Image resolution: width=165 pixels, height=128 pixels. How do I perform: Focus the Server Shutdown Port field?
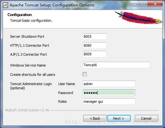point(94,36)
